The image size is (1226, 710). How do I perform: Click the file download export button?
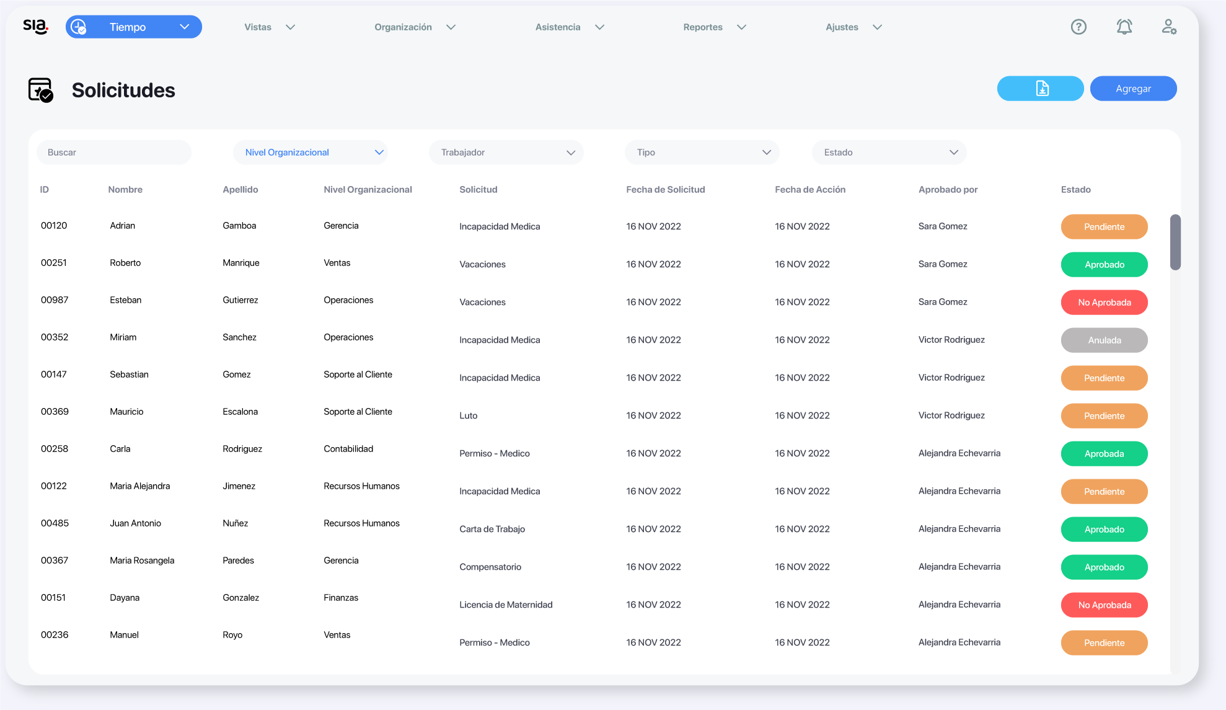(x=1040, y=89)
